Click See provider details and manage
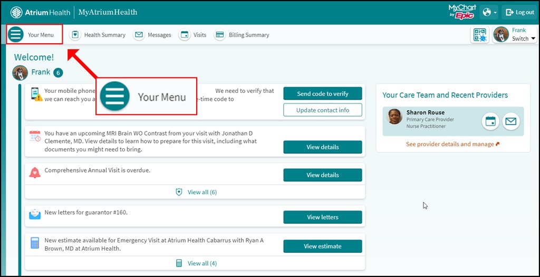 click(452, 144)
